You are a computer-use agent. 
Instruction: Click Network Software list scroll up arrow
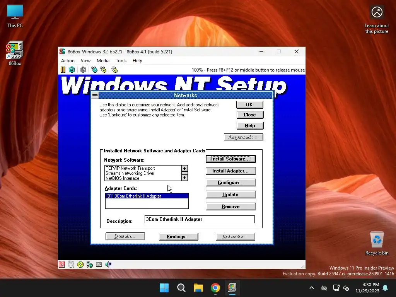click(184, 169)
